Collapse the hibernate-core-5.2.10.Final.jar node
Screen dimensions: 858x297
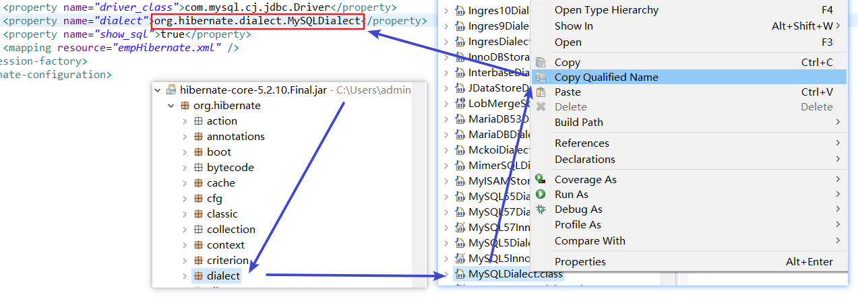coord(158,90)
